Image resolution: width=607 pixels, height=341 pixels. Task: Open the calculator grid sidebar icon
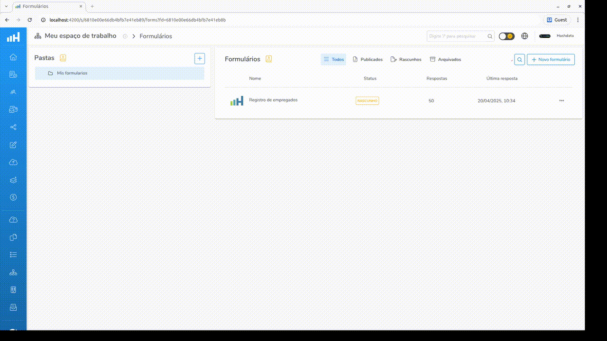[x=13, y=290]
